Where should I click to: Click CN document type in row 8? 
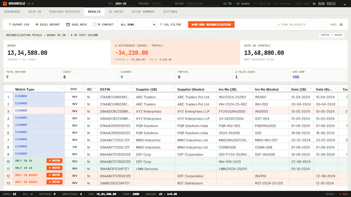pyautogui.click(x=75, y=147)
